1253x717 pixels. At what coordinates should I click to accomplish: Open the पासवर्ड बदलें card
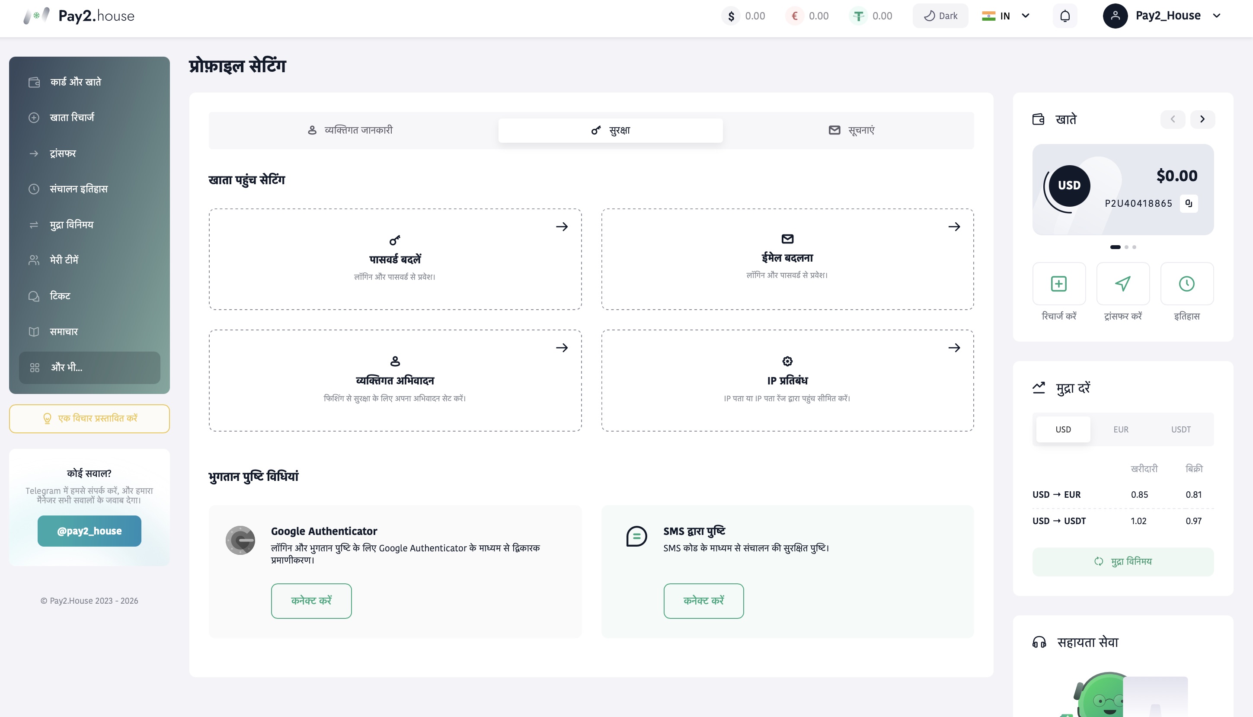tap(395, 259)
